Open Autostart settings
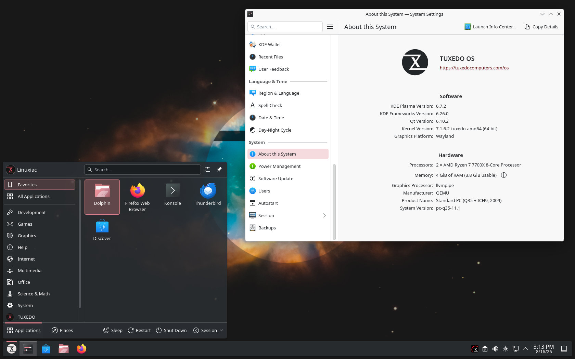This screenshot has width=575, height=359. 288,203
